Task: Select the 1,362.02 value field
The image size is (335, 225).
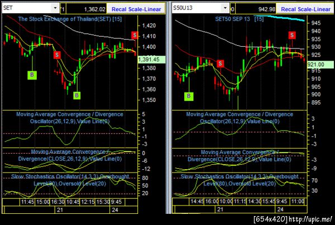Action: tap(87, 9)
